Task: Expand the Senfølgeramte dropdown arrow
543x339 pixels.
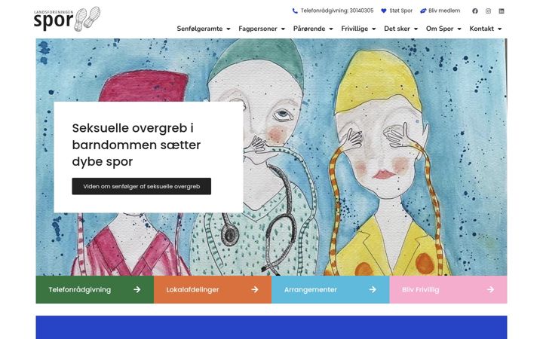Action: click(x=229, y=29)
